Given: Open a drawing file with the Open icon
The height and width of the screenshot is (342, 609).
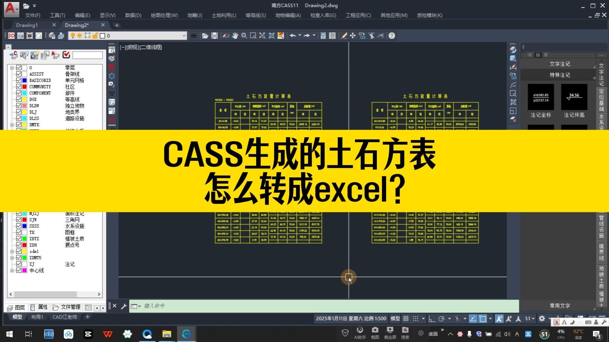Looking at the screenshot, I should [x=205, y=35].
